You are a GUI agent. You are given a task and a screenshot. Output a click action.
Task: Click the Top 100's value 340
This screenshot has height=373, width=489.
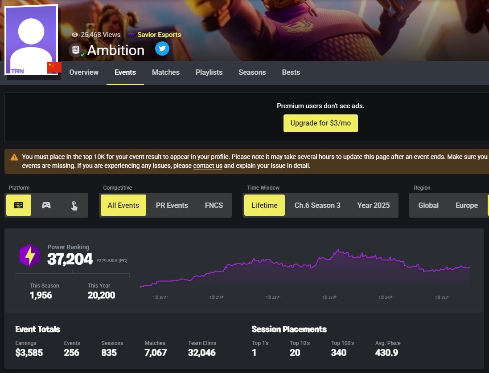click(339, 353)
